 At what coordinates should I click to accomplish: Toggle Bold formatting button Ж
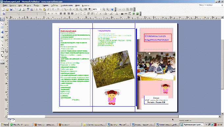[x=49, y=14]
